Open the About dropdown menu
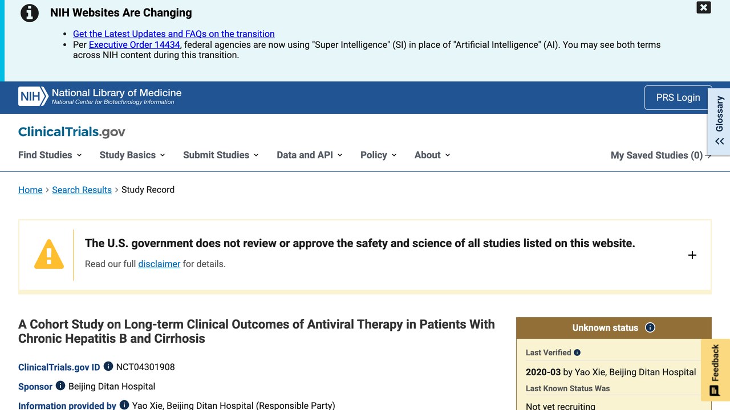Viewport: 730px width, 410px height. (432, 155)
